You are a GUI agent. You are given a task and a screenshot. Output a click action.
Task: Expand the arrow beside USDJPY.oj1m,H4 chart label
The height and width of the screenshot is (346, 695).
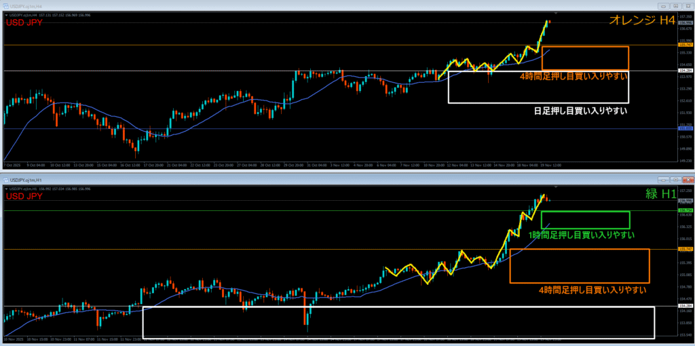[x=5, y=15]
